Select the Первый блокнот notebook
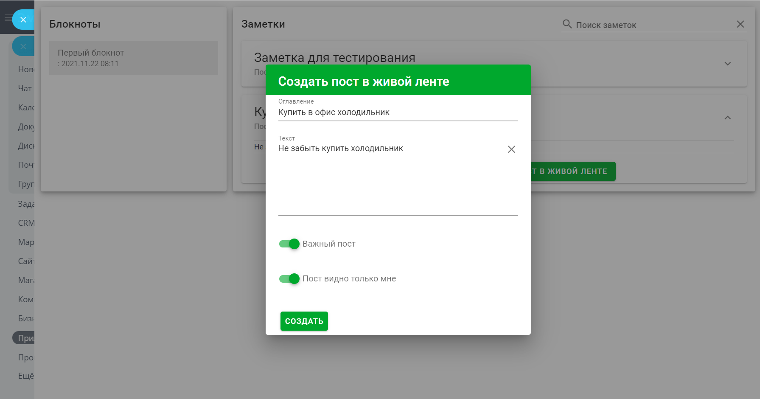 [x=133, y=58]
